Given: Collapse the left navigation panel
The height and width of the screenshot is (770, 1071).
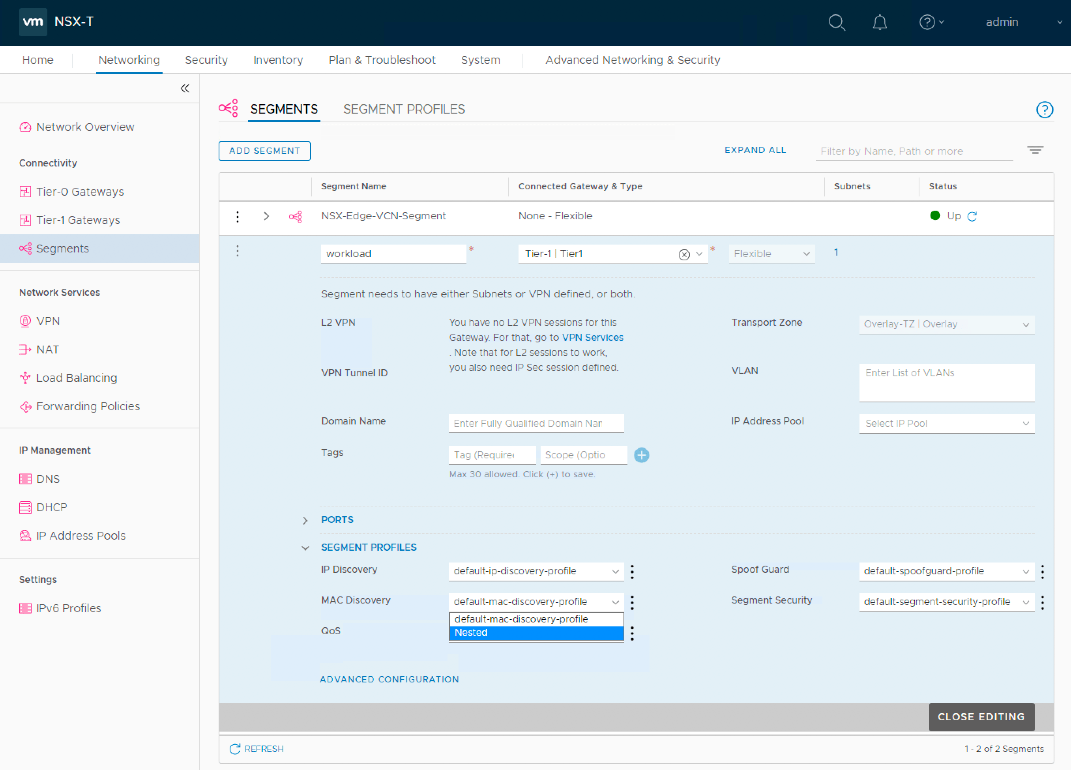Looking at the screenshot, I should 185,88.
